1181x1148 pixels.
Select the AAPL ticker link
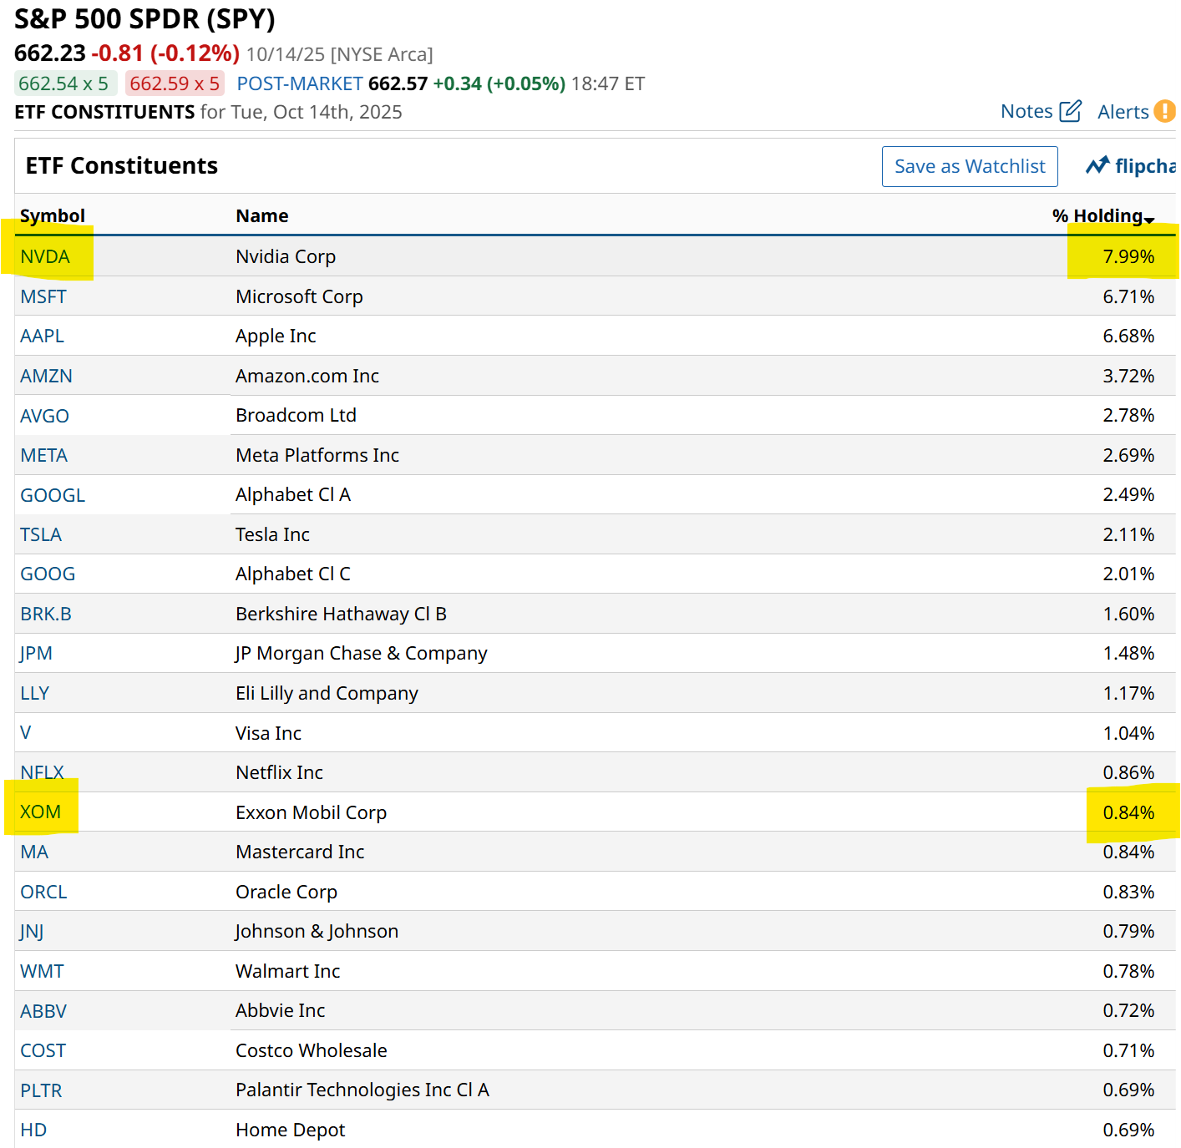coord(42,336)
